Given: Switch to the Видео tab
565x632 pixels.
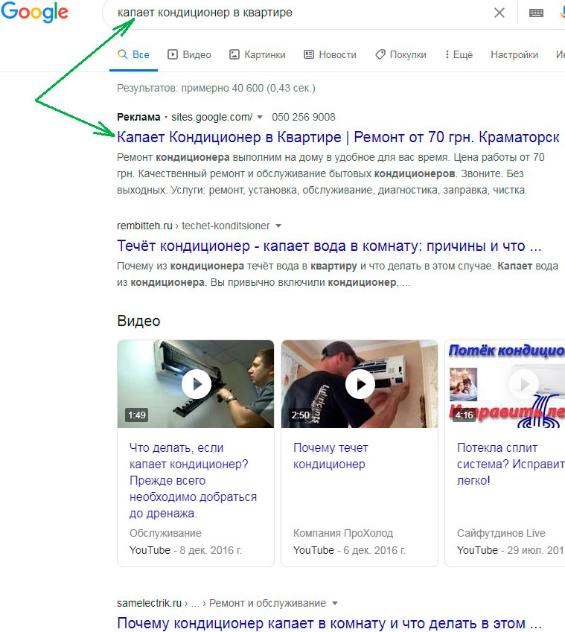Looking at the screenshot, I should (189, 54).
